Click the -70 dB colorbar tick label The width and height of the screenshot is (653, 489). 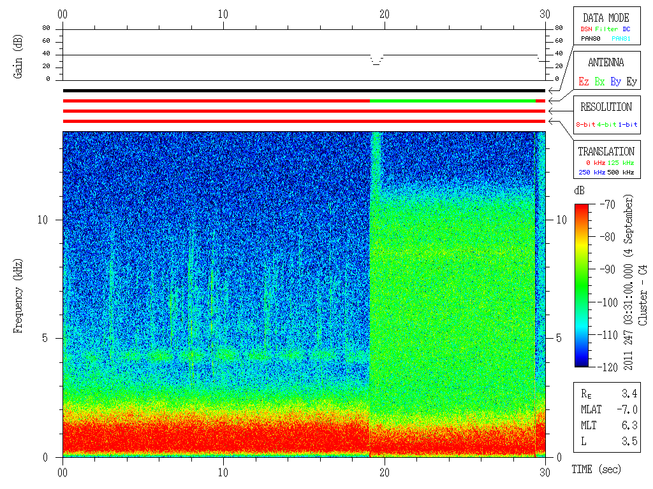[x=608, y=204]
